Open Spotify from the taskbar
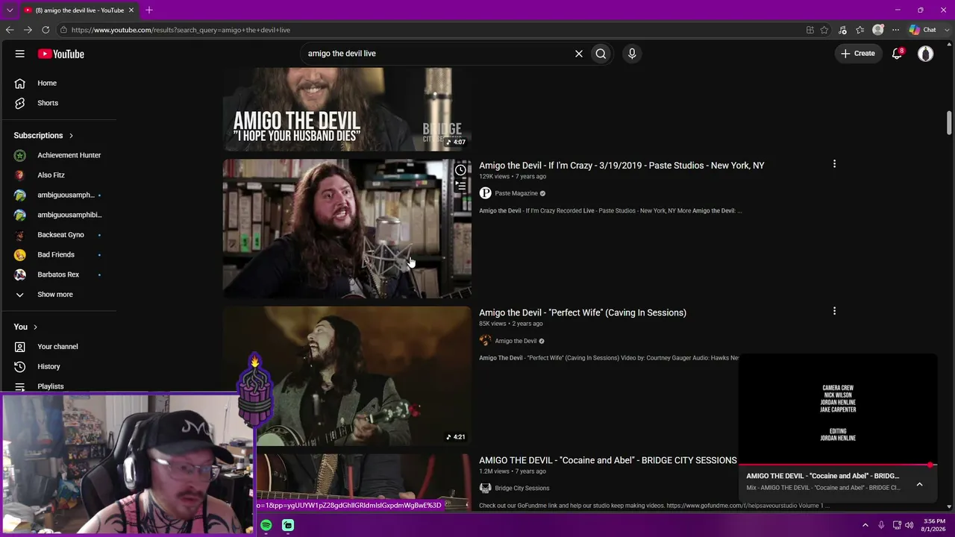This screenshot has width=955, height=537. tap(266, 526)
